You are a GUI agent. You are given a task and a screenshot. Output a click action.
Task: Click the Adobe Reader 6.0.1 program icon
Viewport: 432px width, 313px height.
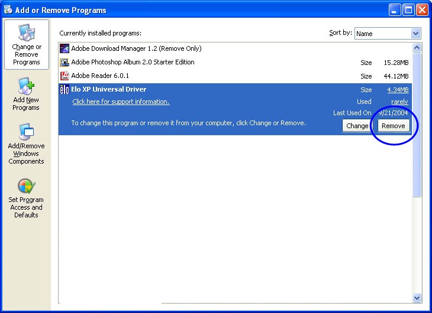pos(65,76)
